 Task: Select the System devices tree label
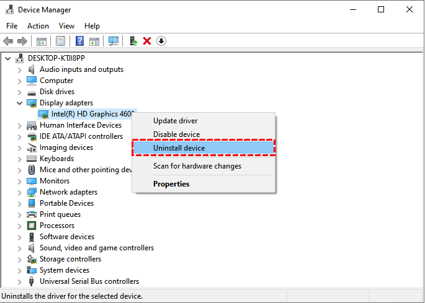coord(65,270)
